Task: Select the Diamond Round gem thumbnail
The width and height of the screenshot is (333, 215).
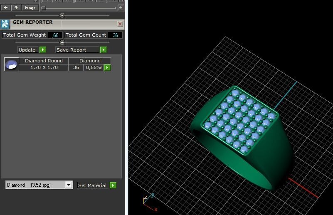Action: coord(12,64)
